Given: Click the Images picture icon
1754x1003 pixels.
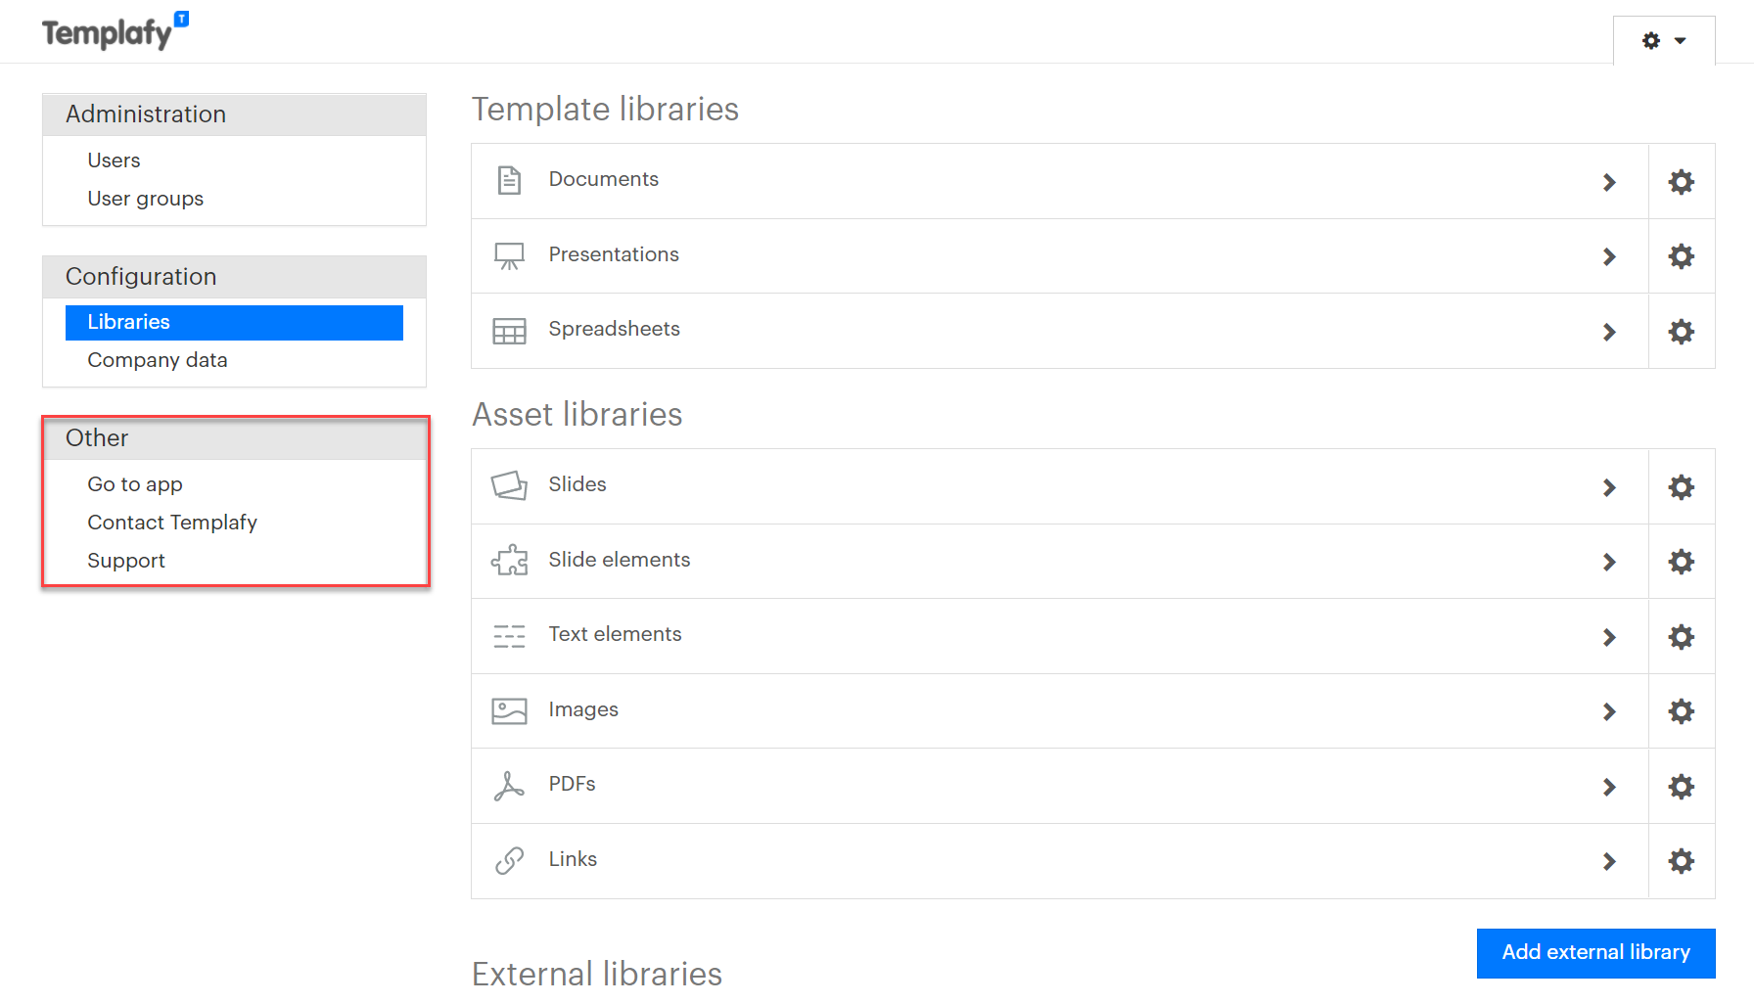Looking at the screenshot, I should click(x=509, y=710).
